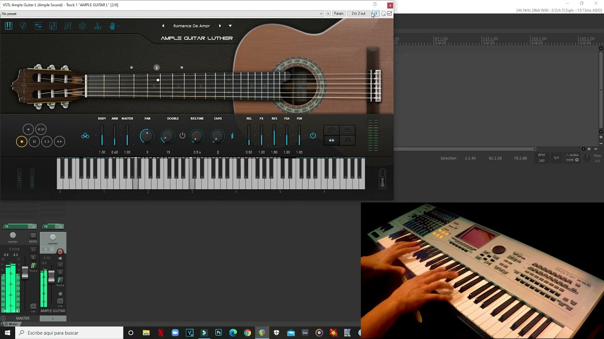Open the bar chart EQ panel
Screen dimensions: 604x339
click(97, 26)
